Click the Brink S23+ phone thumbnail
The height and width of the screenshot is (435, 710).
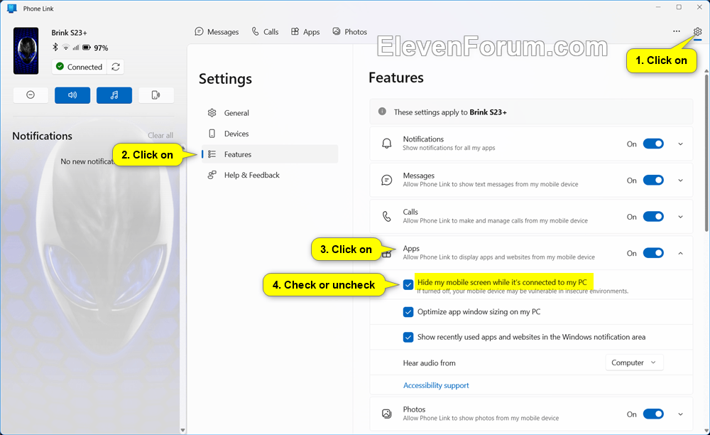click(x=26, y=50)
